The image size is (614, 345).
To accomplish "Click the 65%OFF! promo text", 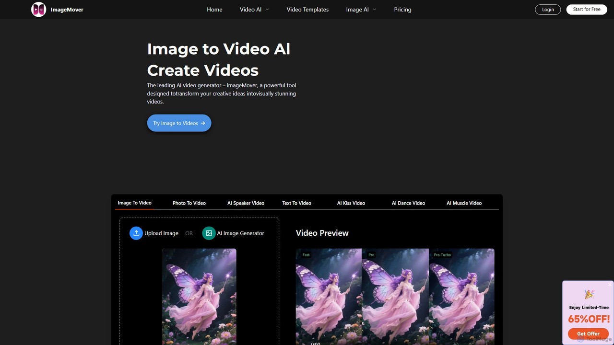I will point(589,319).
